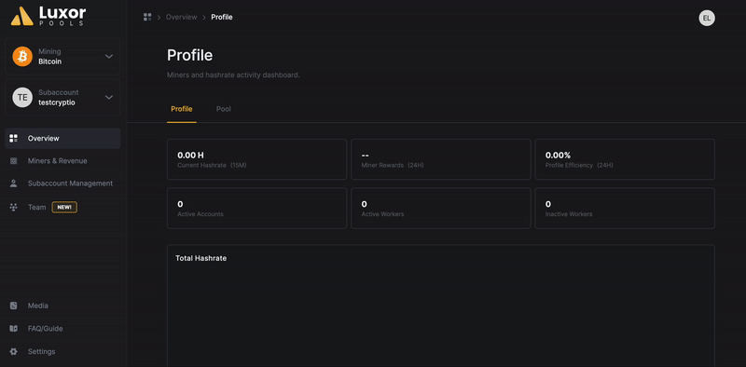Click the Active Workers card
Screen dimensions: 746x367
441,209
